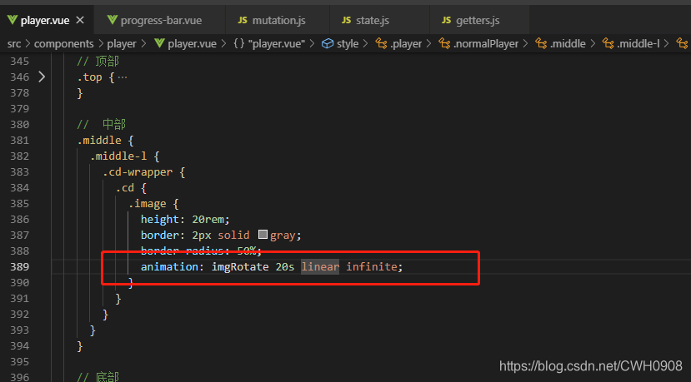Click the Vue icon in breadcrumb

pyautogui.click(x=159, y=43)
